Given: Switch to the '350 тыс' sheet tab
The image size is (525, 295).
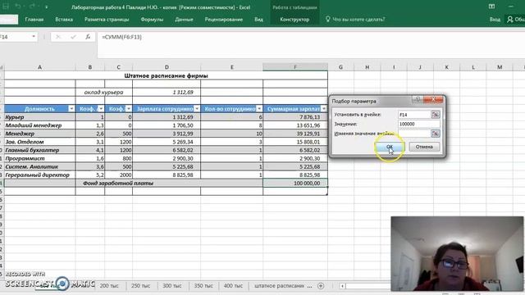Looking at the screenshot, I should (x=203, y=286).
